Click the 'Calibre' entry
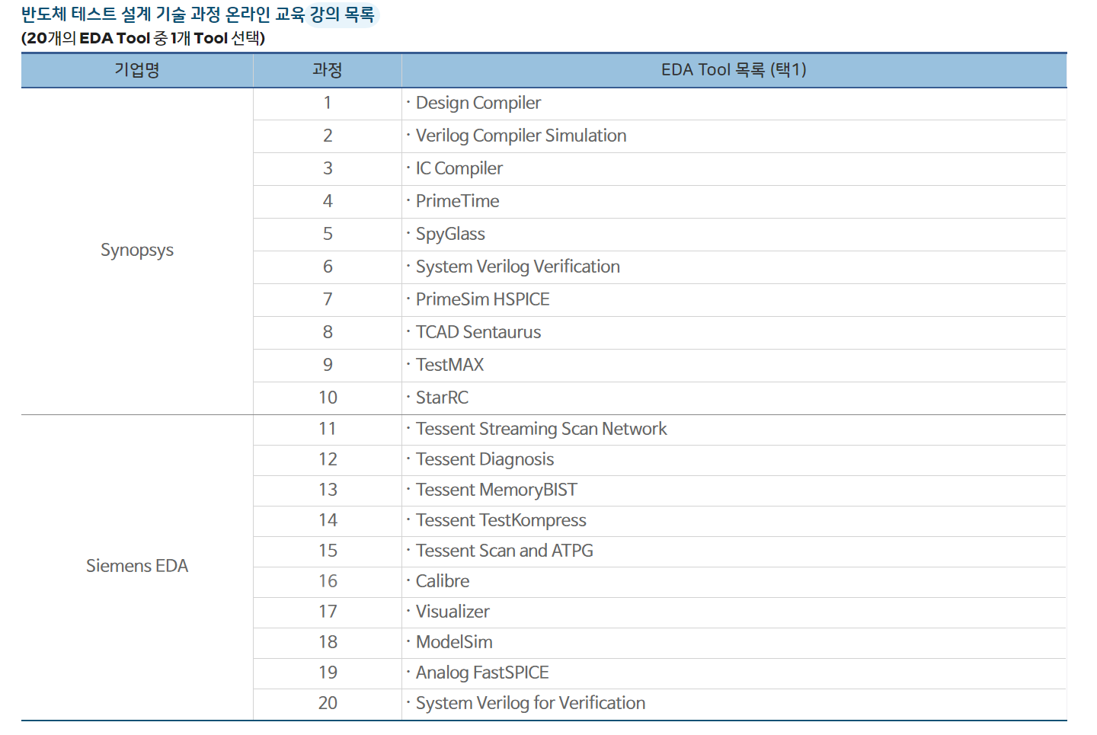The width and height of the screenshot is (1097, 735). click(x=442, y=581)
